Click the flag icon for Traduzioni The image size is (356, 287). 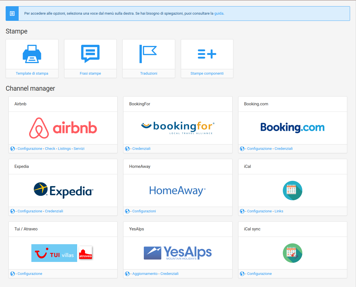[148, 54]
